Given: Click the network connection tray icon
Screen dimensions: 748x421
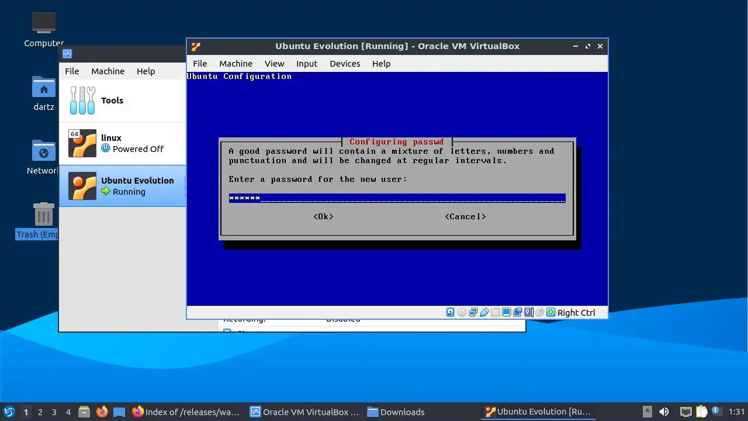Looking at the screenshot, I should click(x=686, y=412).
